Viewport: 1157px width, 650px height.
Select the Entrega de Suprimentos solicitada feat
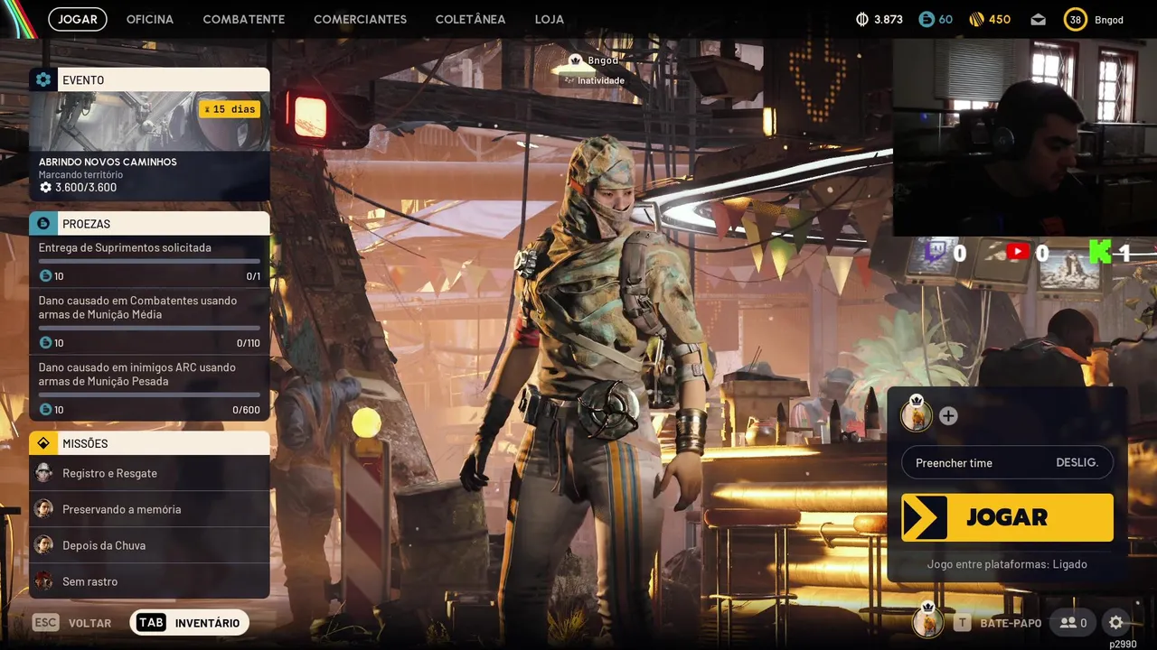[x=149, y=262]
